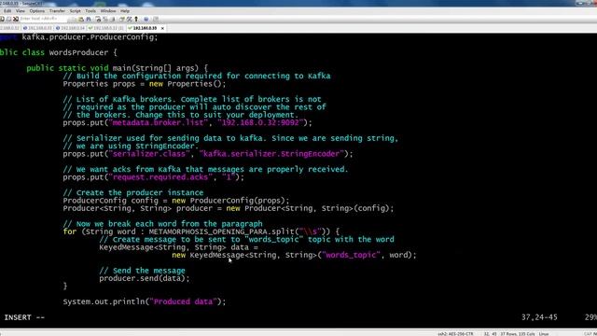The image size is (597, 336).
Task: Open the Tools menu
Action: click(x=90, y=11)
